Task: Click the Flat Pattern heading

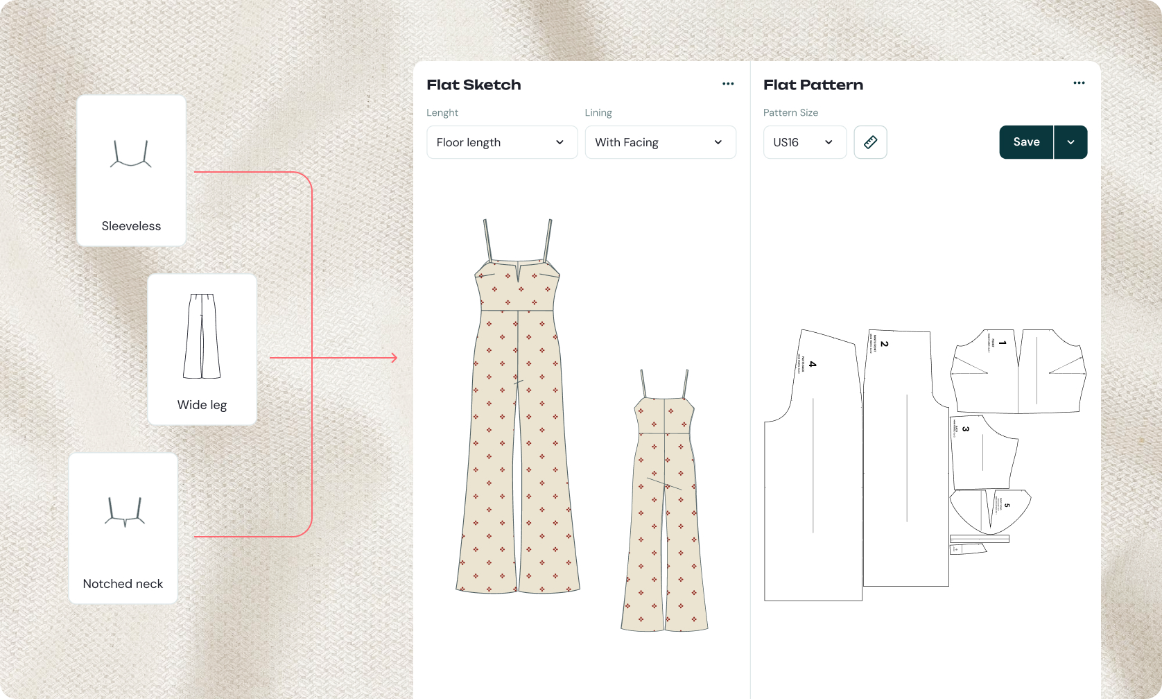Action: (x=813, y=85)
